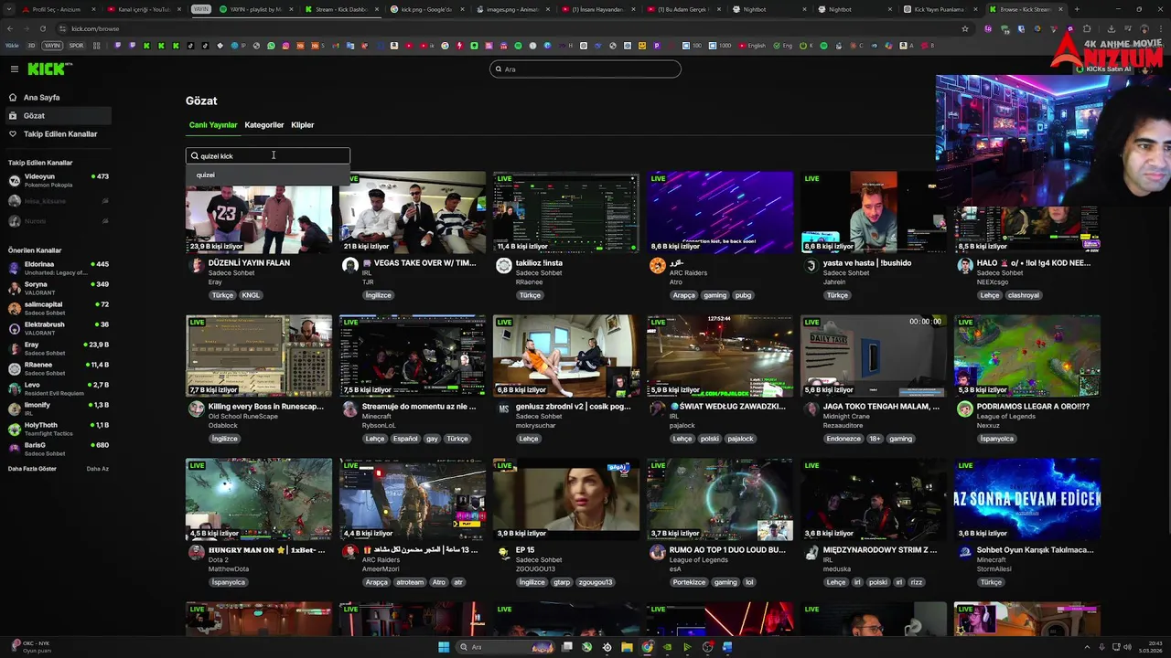Open 'yasta ve hasta | !bushido' title
The image size is (1171, 658).
pyautogui.click(x=866, y=263)
